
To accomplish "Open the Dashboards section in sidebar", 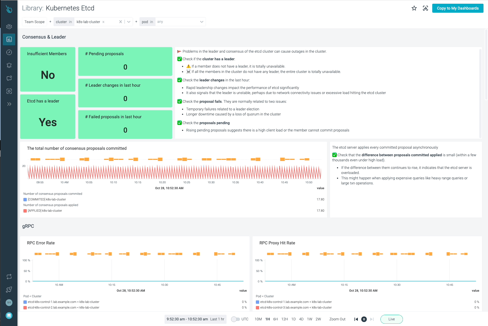I will (x=9, y=39).
